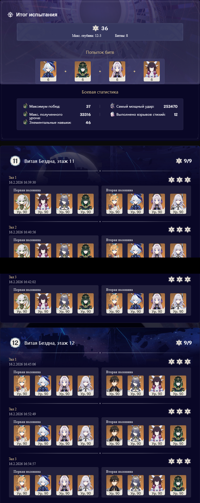Open Nahida's portrait in floor 11 Зал 1
Image resolution: width=200 pixels, height=503 pixels.
(22, 204)
